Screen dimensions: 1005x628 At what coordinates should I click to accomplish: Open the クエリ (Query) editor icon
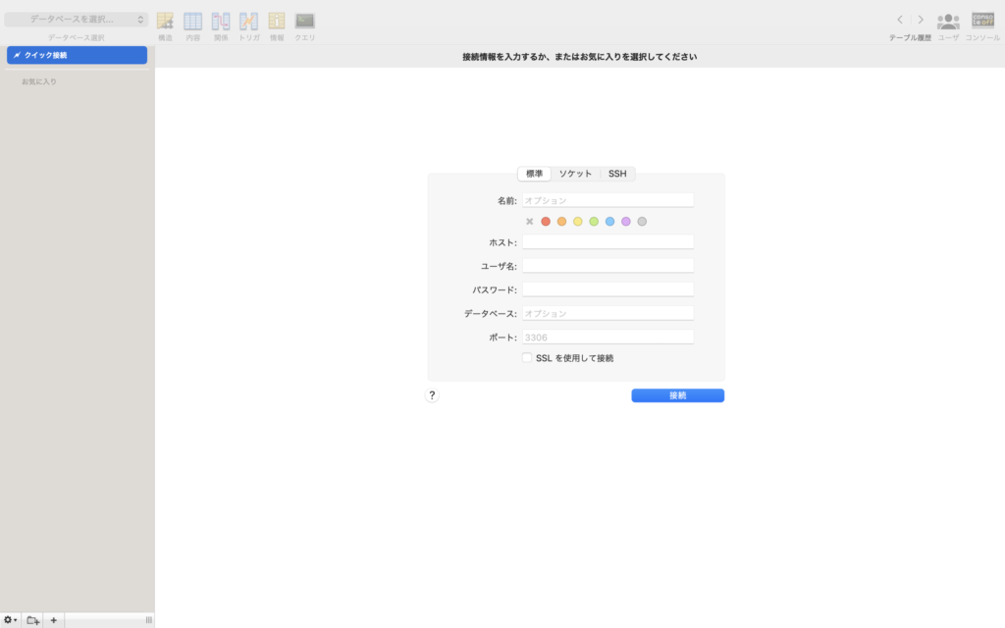(303, 20)
